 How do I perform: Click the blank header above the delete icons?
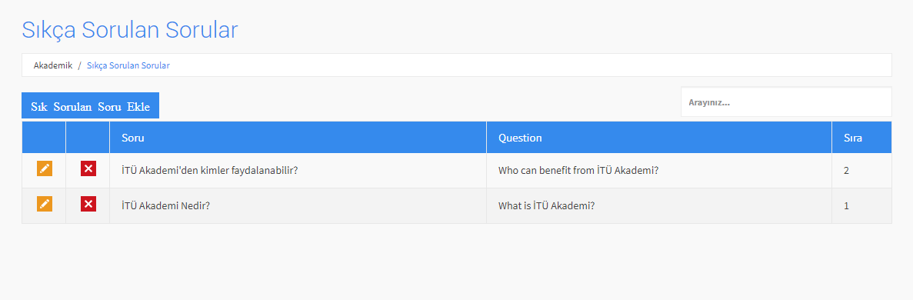coord(88,138)
